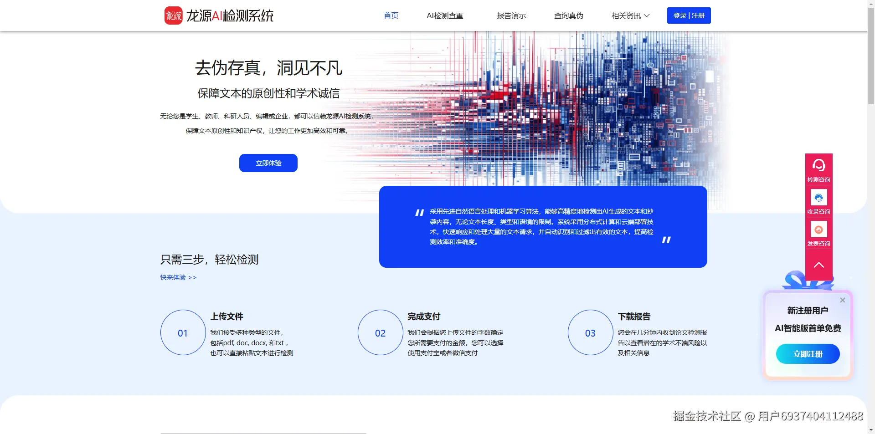Open 检测咨询 headset chat icon

coord(818,166)
